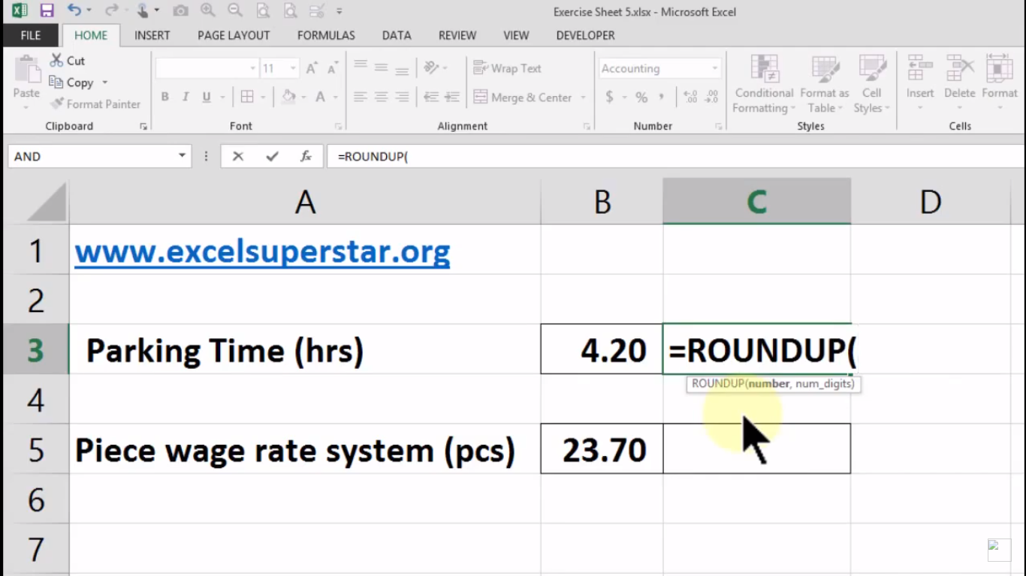Image resolution: width=1026 pixels, height=576 pixels.
Task: Open the Font Color dropdown arrow
Action: point(335,97)
